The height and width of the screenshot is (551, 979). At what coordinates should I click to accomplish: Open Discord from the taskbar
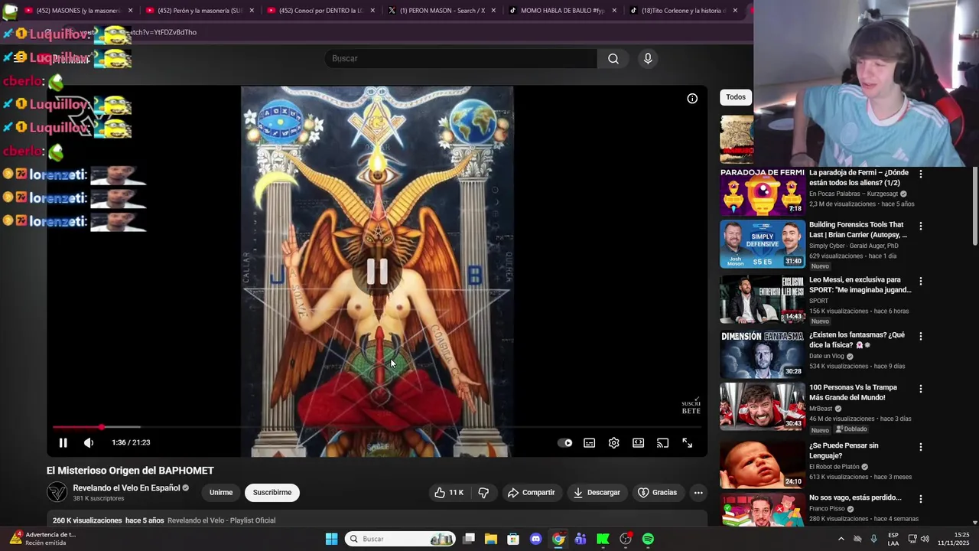point(535,539)
